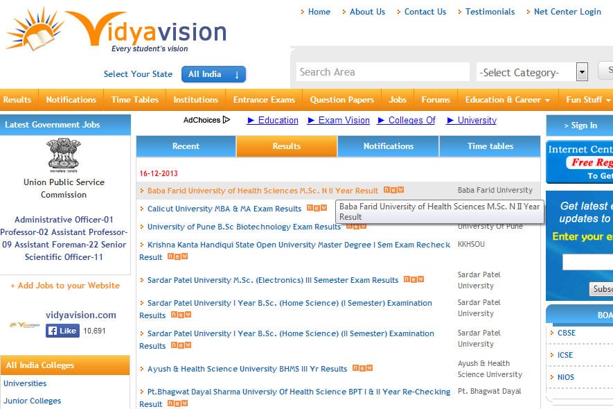Open Sardar Patel Home Science I Semester Results

click(286, 309)
